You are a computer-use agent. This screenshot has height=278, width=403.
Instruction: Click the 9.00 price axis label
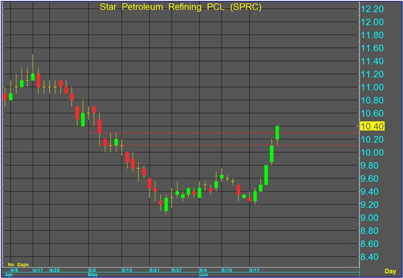(370, 218)
